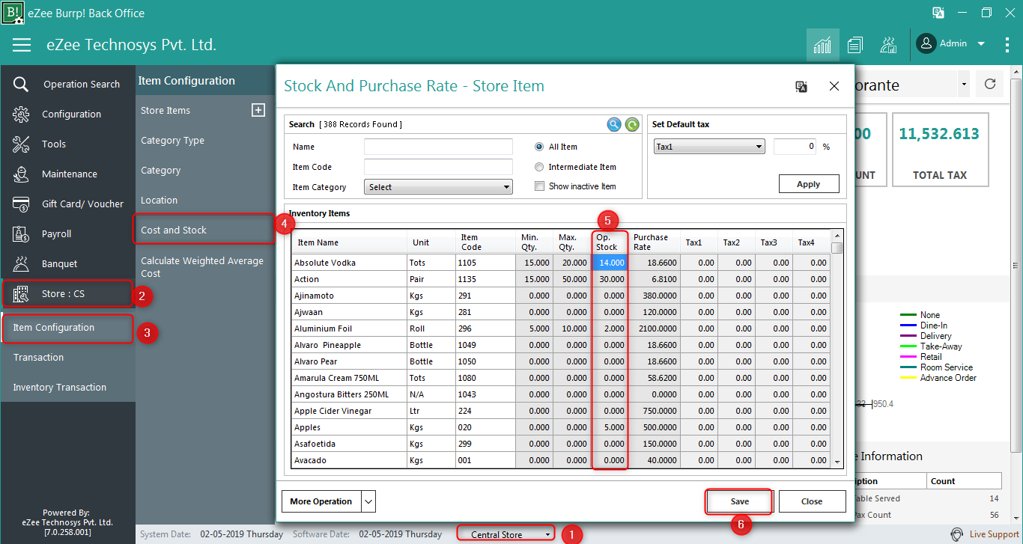The image size is (1023, 544).
Task: Open Category Type menu entry
Action: pos(172,140)
